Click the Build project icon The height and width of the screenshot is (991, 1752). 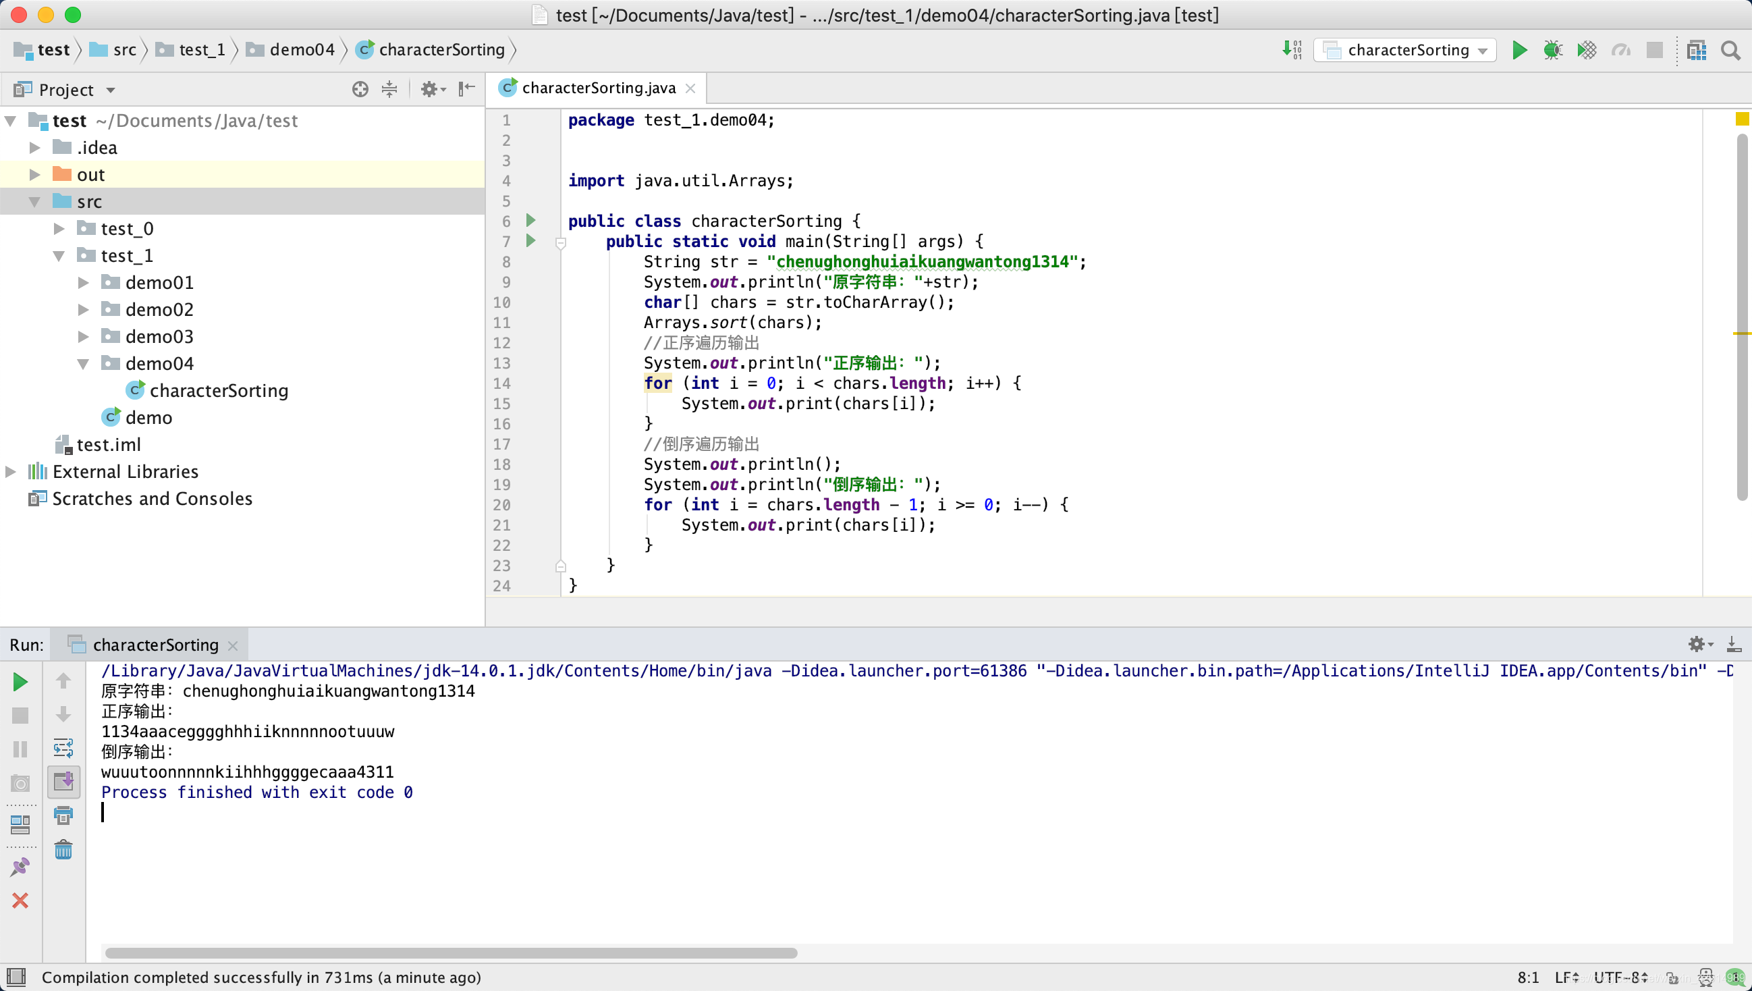(x=1292, y=50)
